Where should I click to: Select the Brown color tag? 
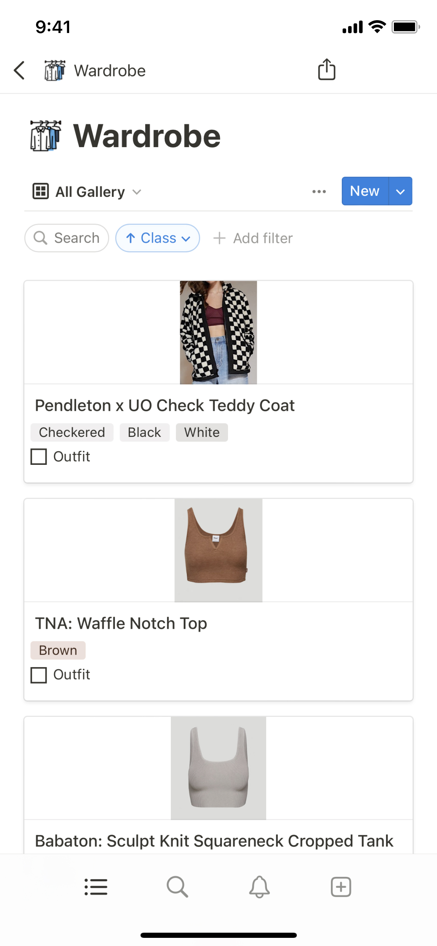pyautogui.click(x=58, y=650)
